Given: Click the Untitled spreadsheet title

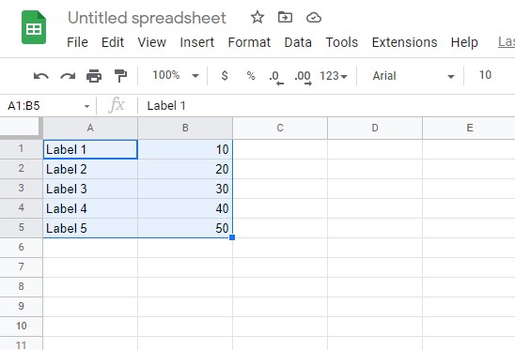Looking at the screenshot, I should click(x=147, y=18).
